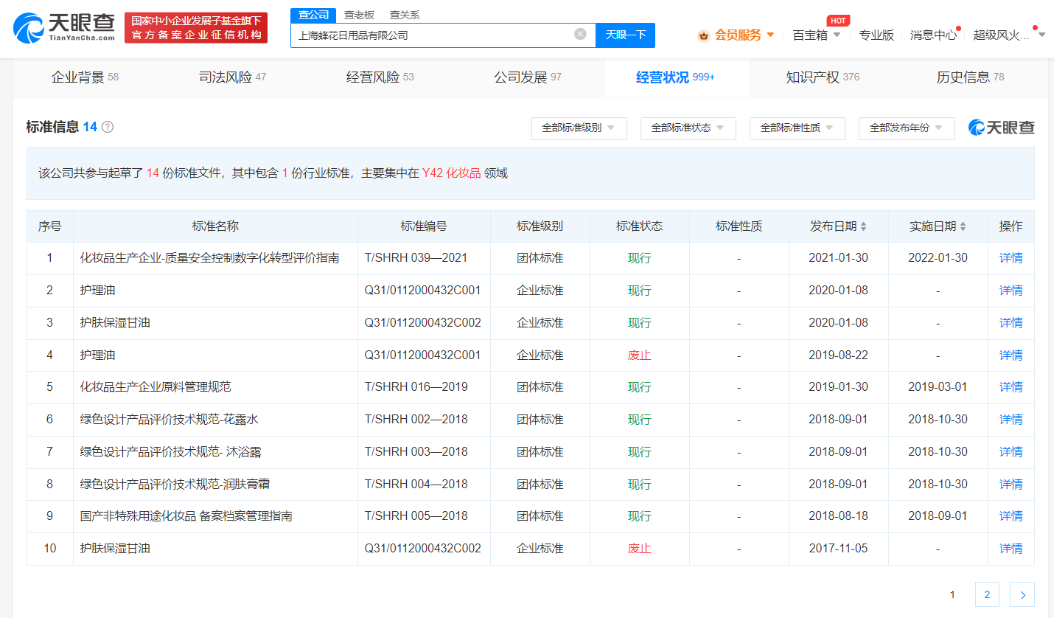
Task: Open 详情 for 化妆品生产企业原料管理规范
Action: click(x=1011, y=387)
